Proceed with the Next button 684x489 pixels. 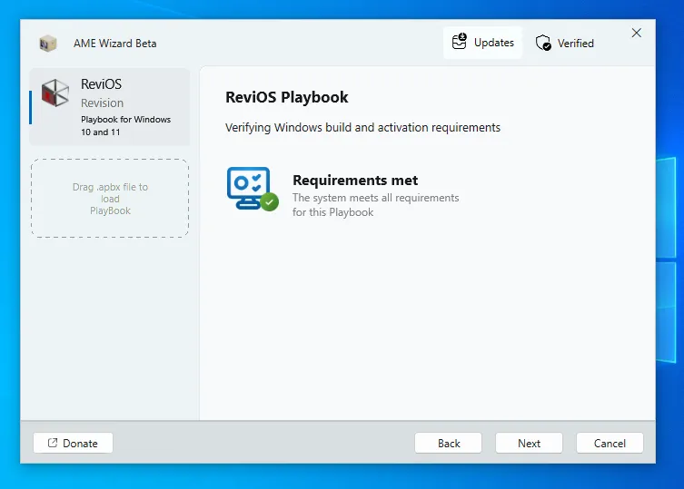coord(529,444)
